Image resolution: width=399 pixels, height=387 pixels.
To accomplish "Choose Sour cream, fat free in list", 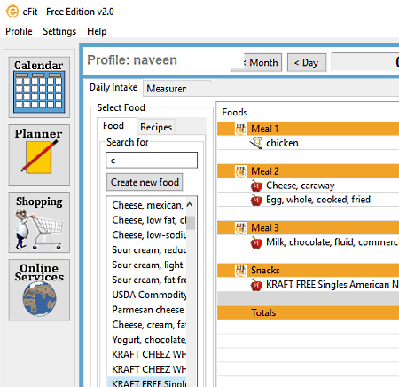I will pos(147,280).
